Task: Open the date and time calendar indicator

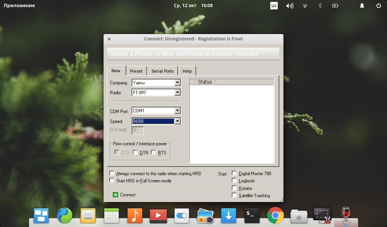Action: coord(193,5)
